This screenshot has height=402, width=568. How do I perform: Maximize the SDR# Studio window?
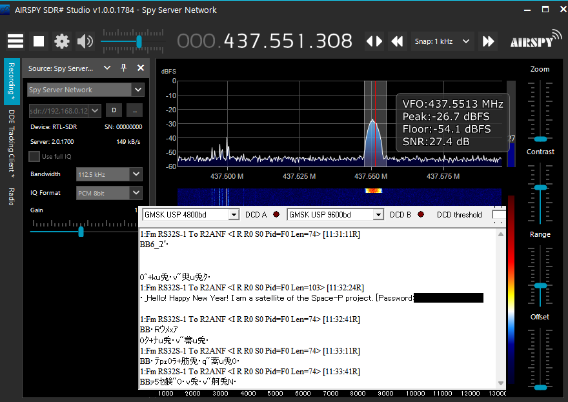click(x=545, y=10)
